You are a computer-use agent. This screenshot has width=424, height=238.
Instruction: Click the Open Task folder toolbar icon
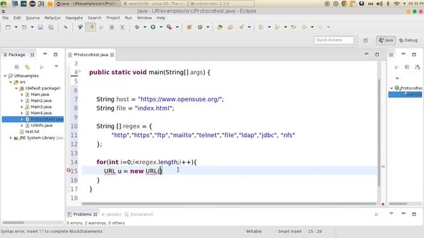point(231,27)
